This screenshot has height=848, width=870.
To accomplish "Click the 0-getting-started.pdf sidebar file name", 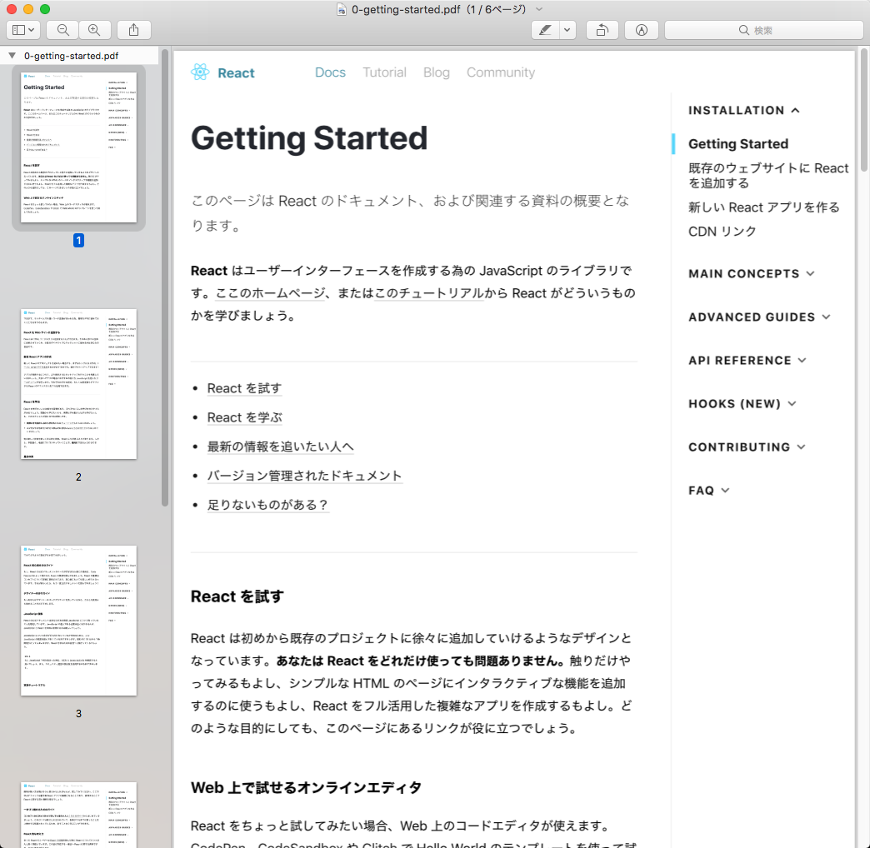I will click(71, 56).
